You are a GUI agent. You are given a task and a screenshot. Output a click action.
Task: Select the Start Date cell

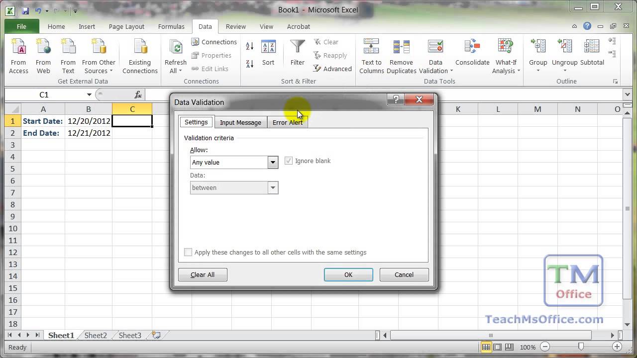coord(43,121)
